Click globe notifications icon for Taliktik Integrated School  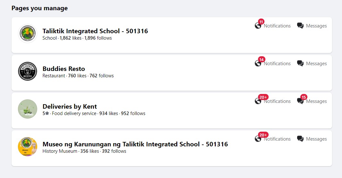(x=258, y=26)
